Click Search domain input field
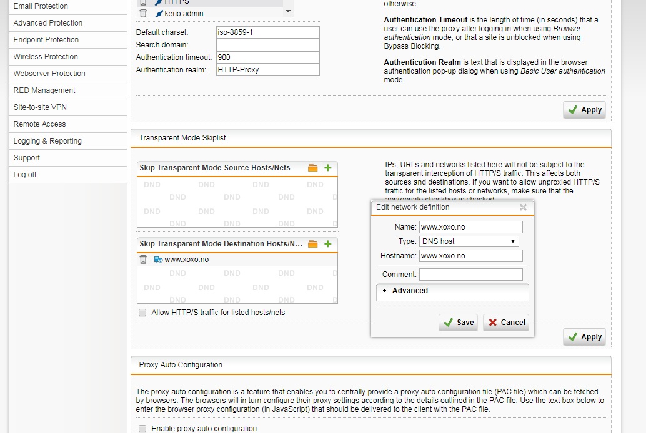This screenshot has height=433, width=646. coord(268,45)
